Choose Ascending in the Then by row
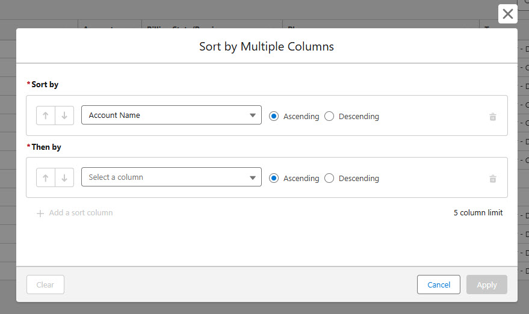529x314 pixels. pos(274,178)
